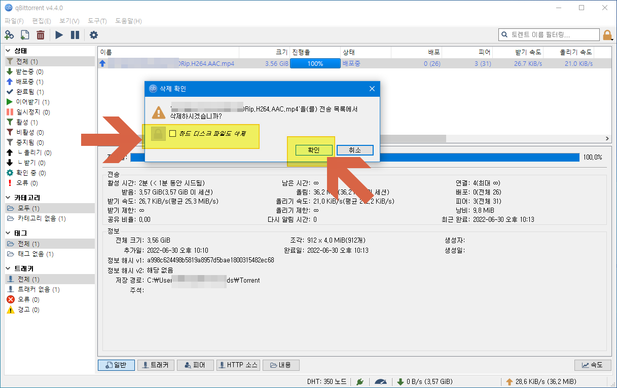The height and width of the screenshot is (388, 617).
Task: Sort by 크기 column header
Action: pyautogui.click(x=264, y=52)
